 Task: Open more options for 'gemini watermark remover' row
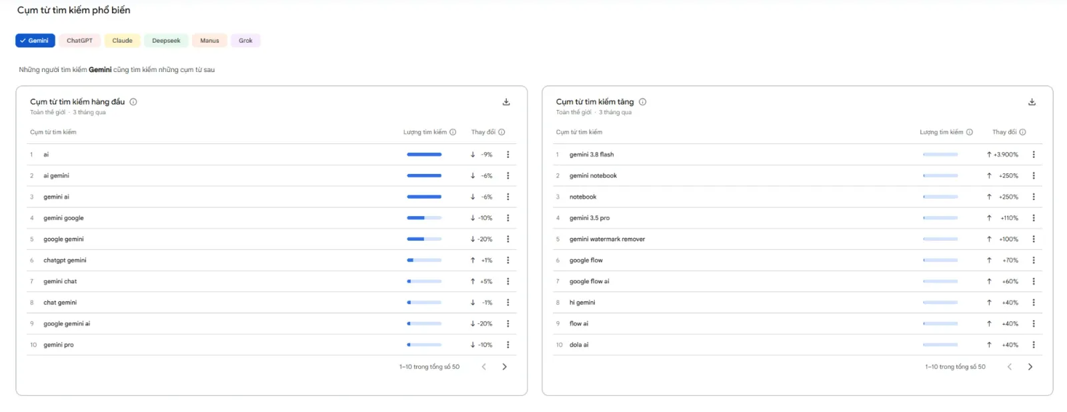[x=1034, y=239]
